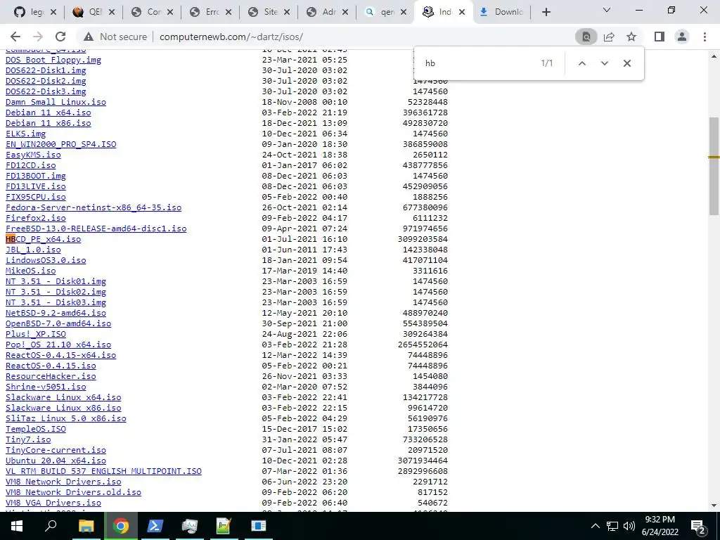Image resolution: width=720 pixels, height=540 pixels.
Task: Open Windows taskbar search
Action: tap(51, 526)
